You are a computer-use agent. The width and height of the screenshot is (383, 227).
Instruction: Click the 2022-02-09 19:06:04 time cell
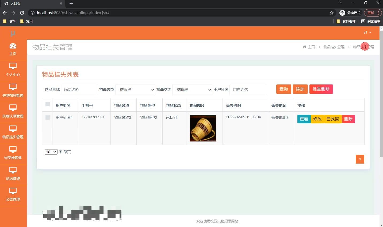[243, 117]
